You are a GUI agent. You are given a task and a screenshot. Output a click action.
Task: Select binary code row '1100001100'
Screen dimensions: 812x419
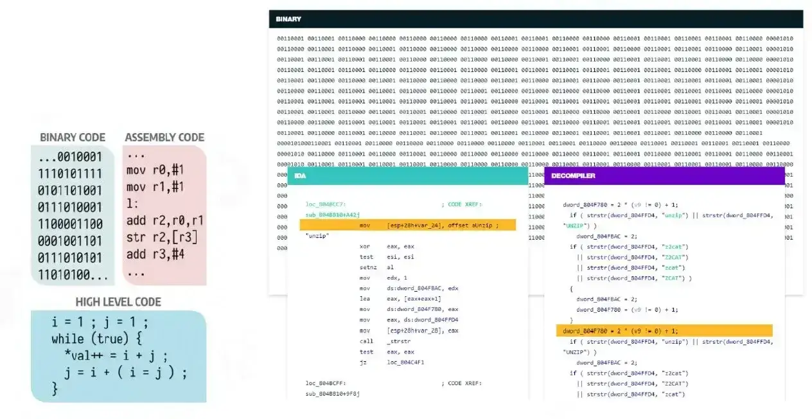[70, 224]
